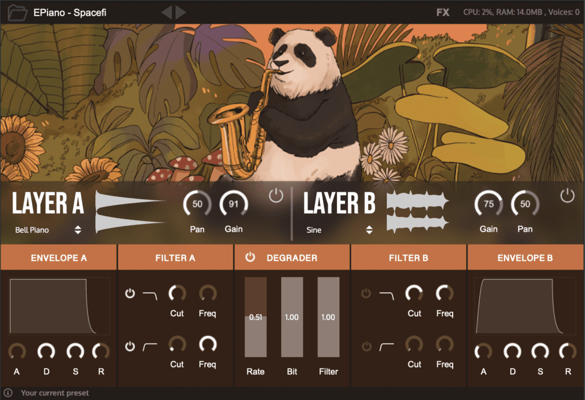Viewport: 585px width, 400px height.
Task: Enable Filter B high-pass power toggle
Action: coord(366,346)
